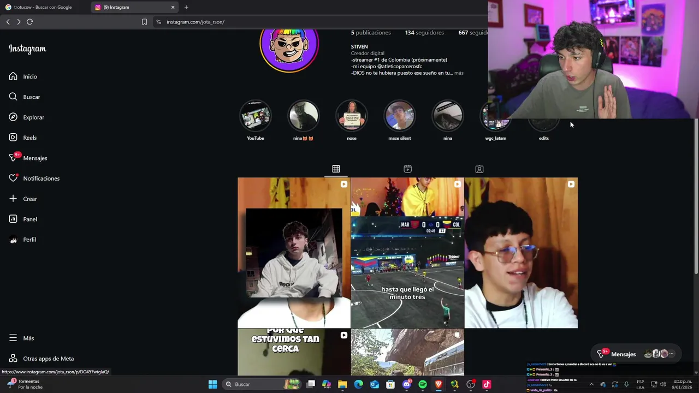
Task: Open the Windows Start menu
Action: 212,384
